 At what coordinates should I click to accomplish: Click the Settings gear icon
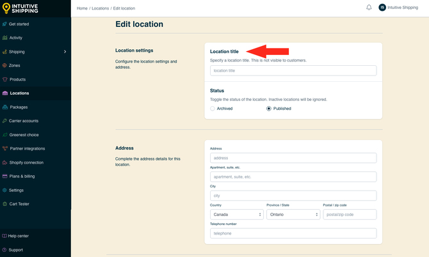(x=4, y=190)
